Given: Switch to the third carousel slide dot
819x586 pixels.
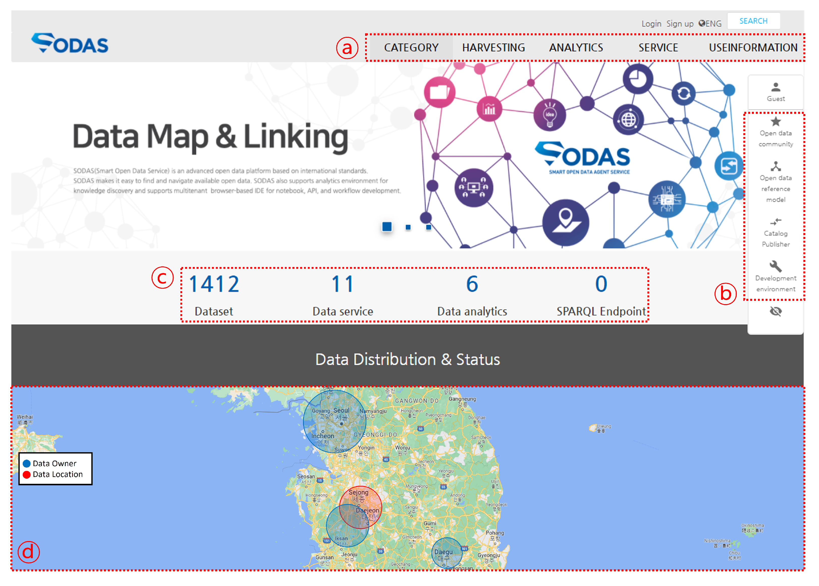Looking at the screenshot, I should coord(428,227).
